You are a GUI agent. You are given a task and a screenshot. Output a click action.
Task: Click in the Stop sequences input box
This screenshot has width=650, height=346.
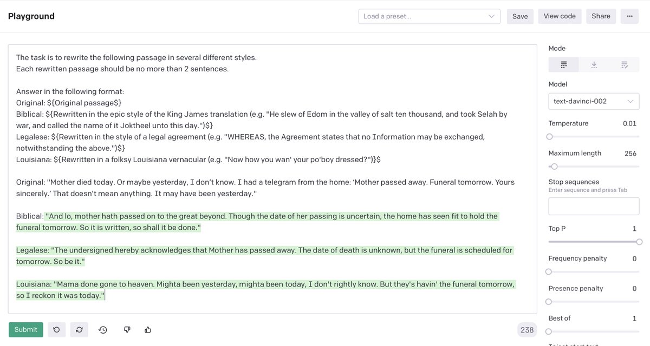594,207
